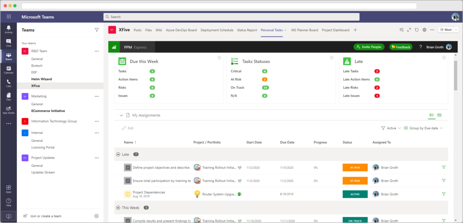Screen dimensions: 463x223
Task: Open Information Technology Group more options
Action: tap(97, 121)
